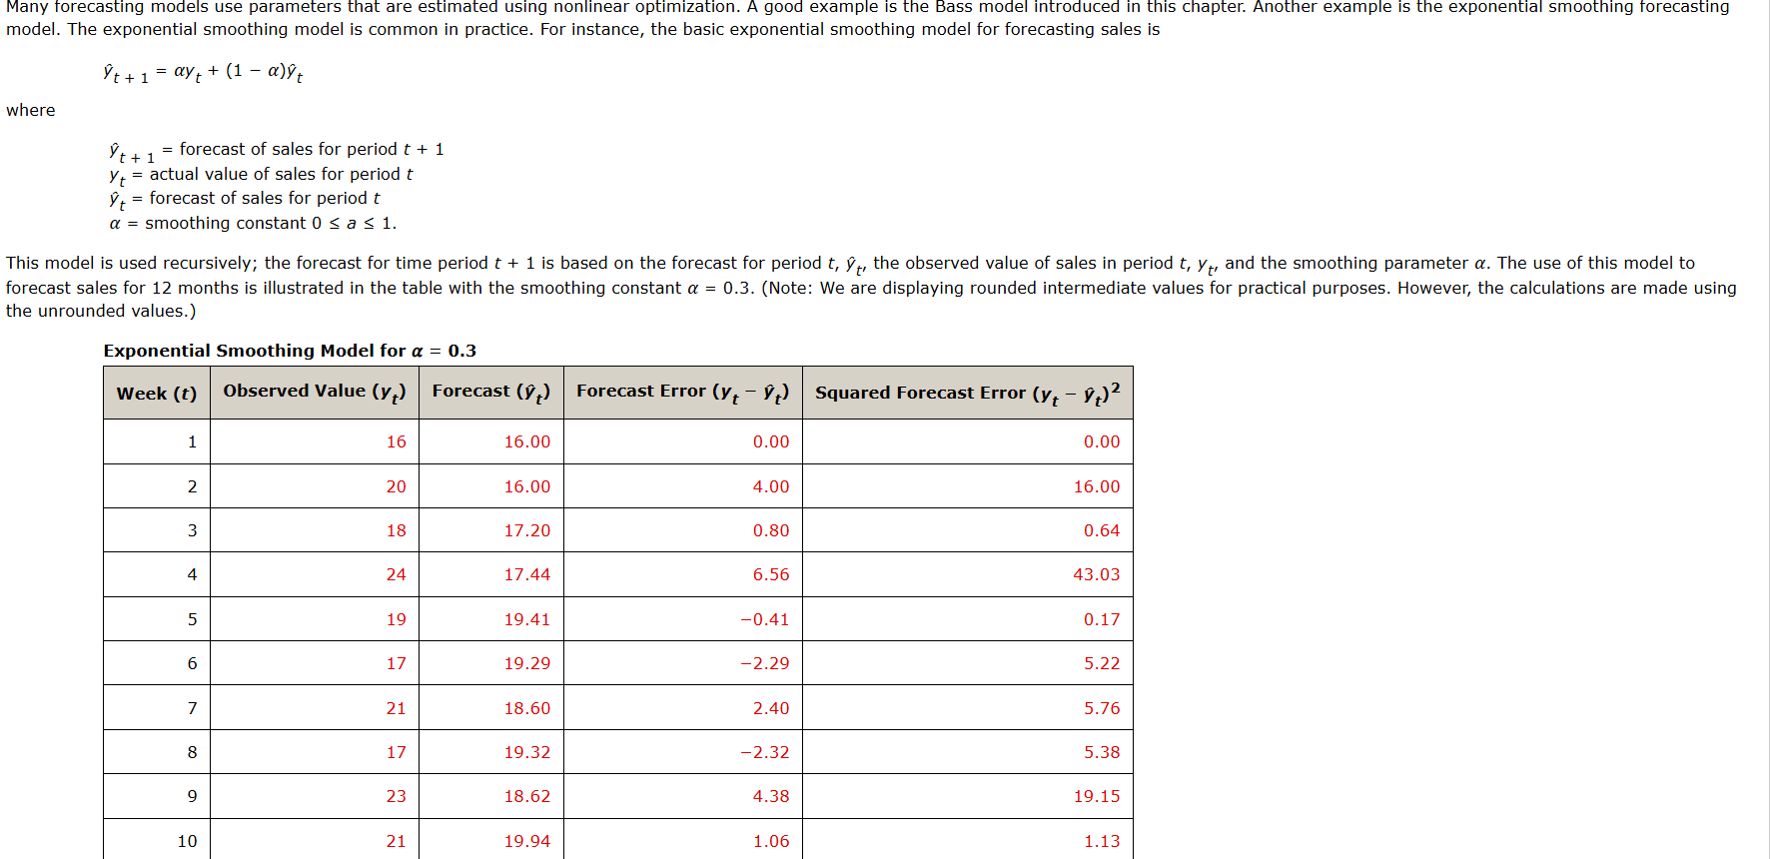Screen dimensions: 1771x859
Task: Click the 'Week (t)' column header
Action: pyautogui.click(x=157, y=394)
